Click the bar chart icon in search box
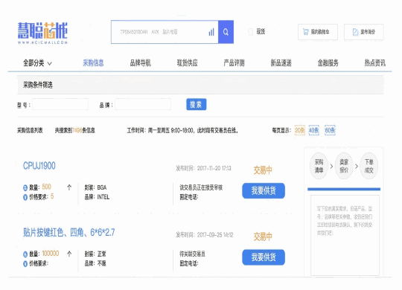 pyautogui.click(x=211, y=32)
